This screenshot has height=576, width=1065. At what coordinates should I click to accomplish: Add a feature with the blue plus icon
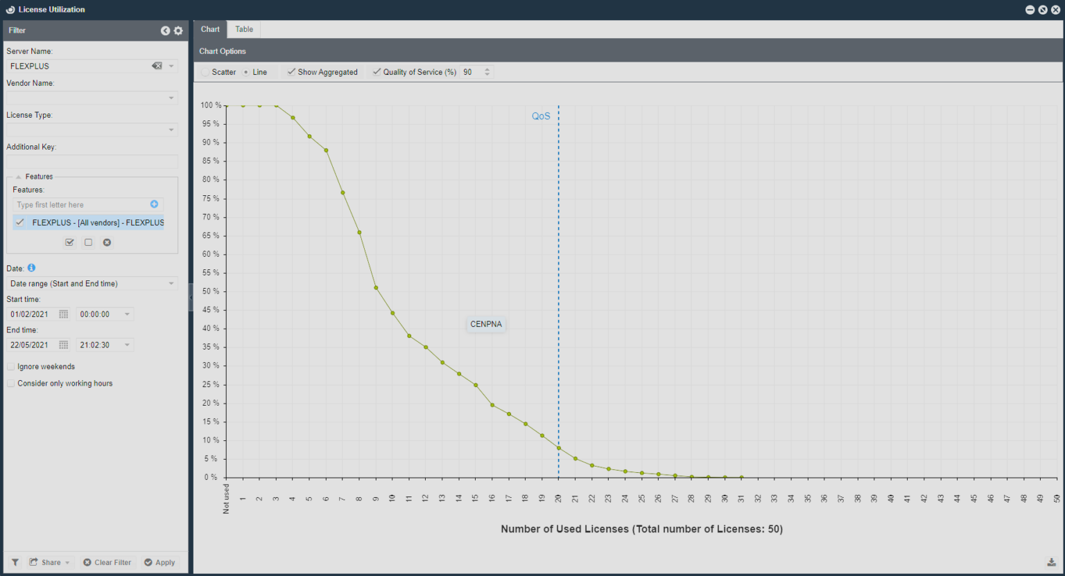click(x=154, y=204)
